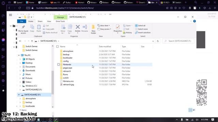Open Move to dropdown
218x122 pixels.
(x=63, y=29)
